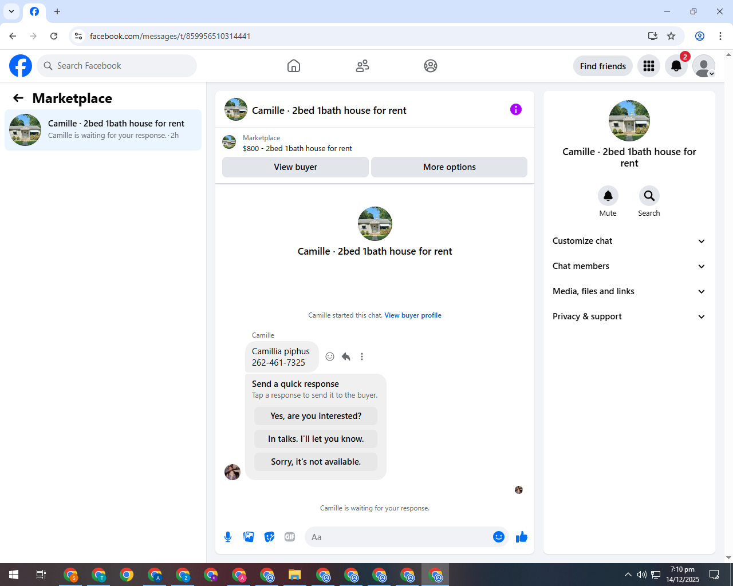Choose a GIF in the composer
This screenshot has height=586, width=733.
coord(290,537)
